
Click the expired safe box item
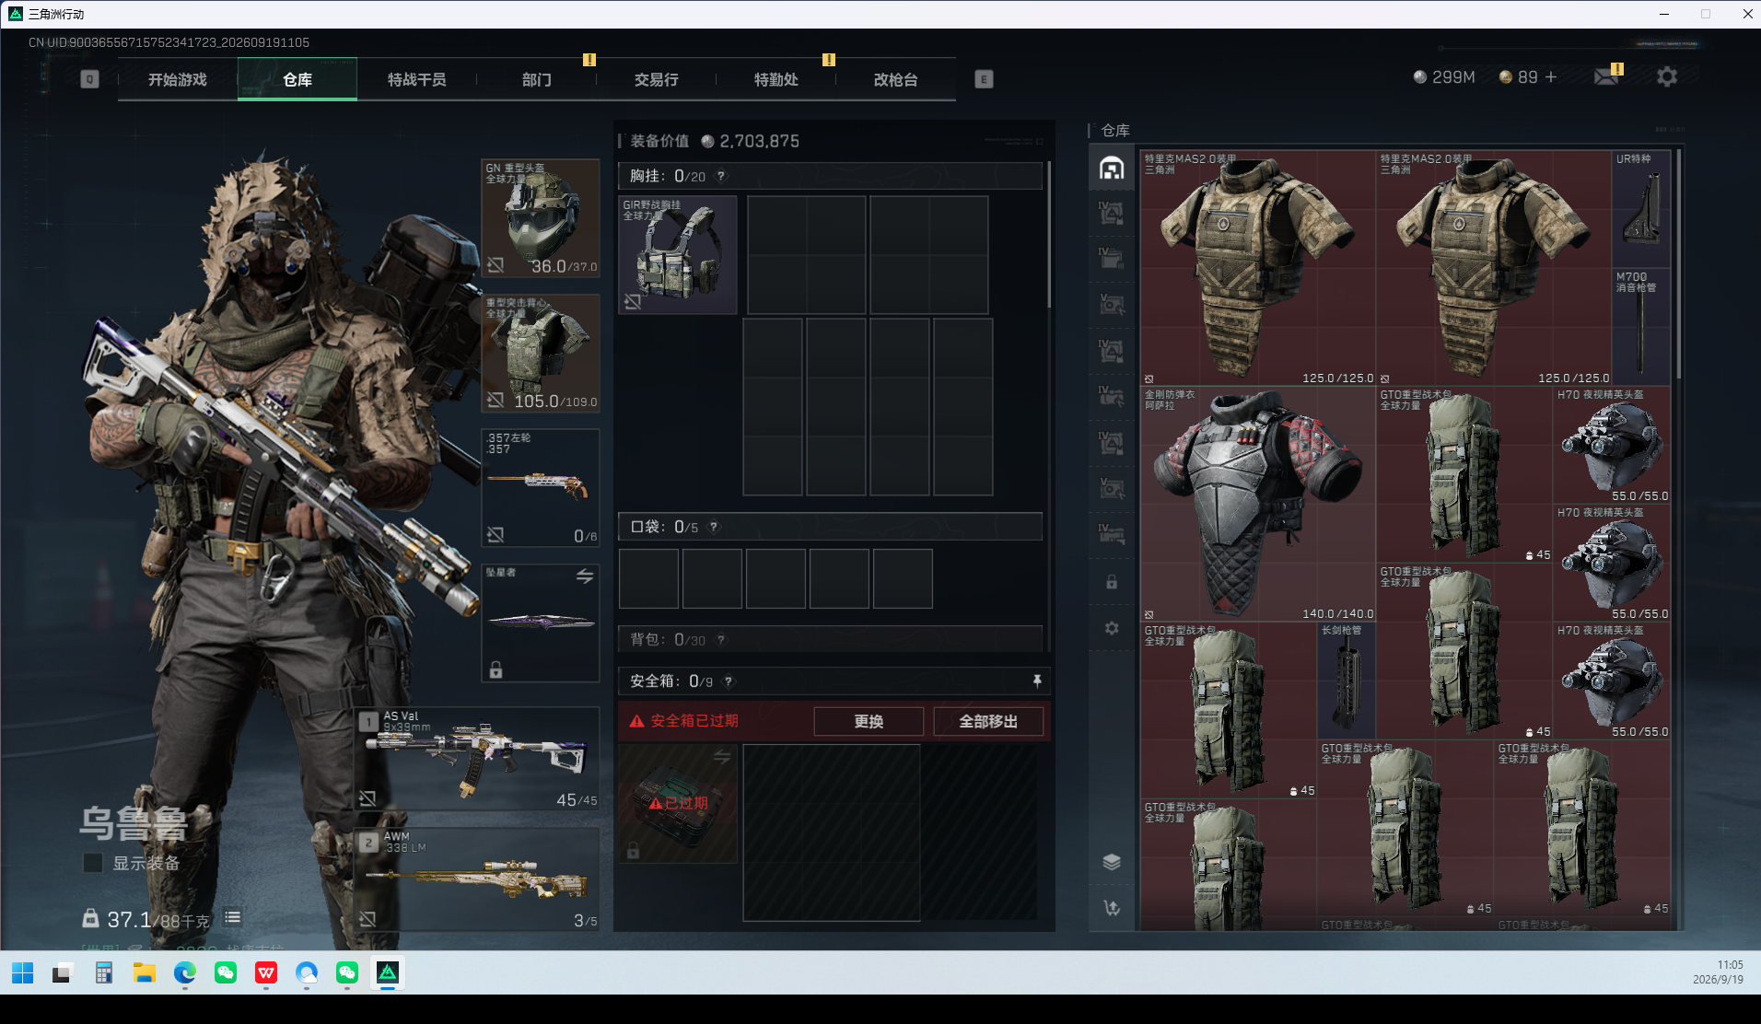(x=677, y=804)
